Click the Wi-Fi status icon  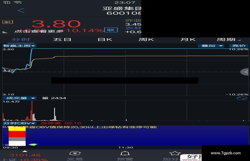pos(18,2)
